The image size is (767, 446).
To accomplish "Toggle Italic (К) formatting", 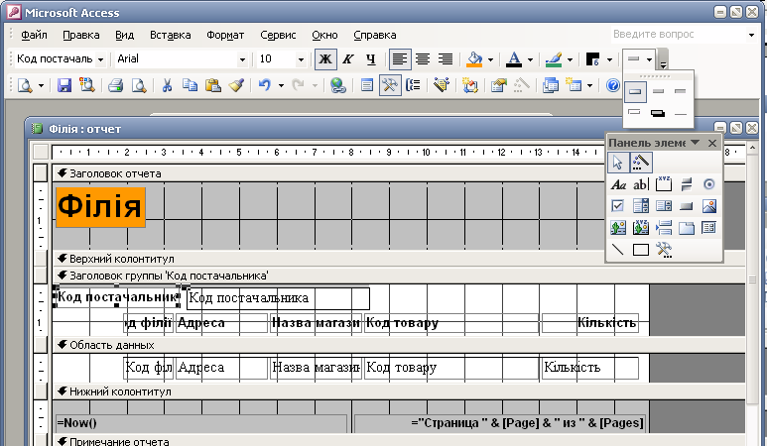I will click(348, 59).
